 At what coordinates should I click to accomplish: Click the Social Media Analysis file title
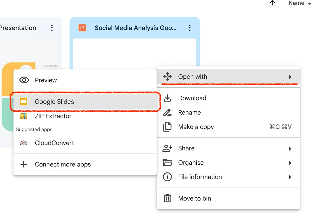coord(135,28)
